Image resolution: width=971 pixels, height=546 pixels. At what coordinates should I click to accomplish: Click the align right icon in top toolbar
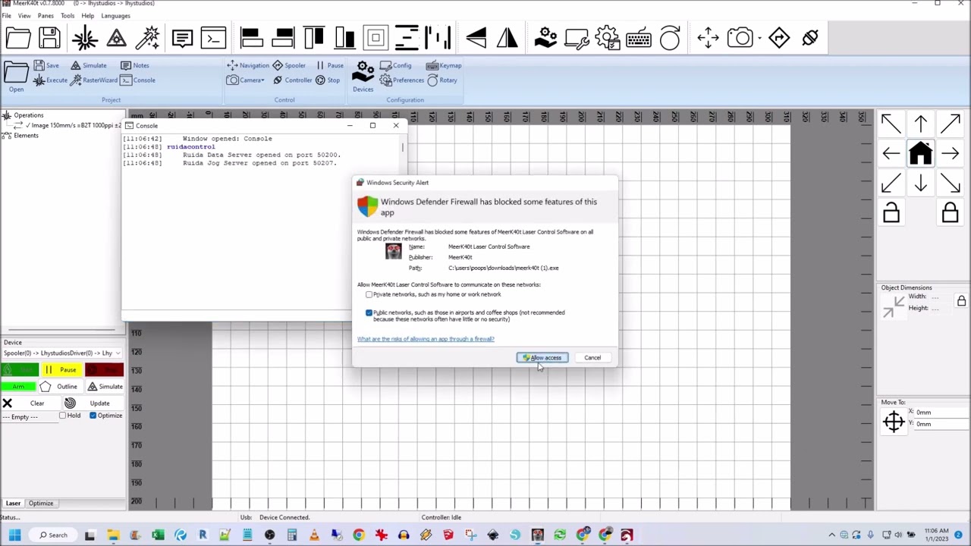(x=283, y=38)
